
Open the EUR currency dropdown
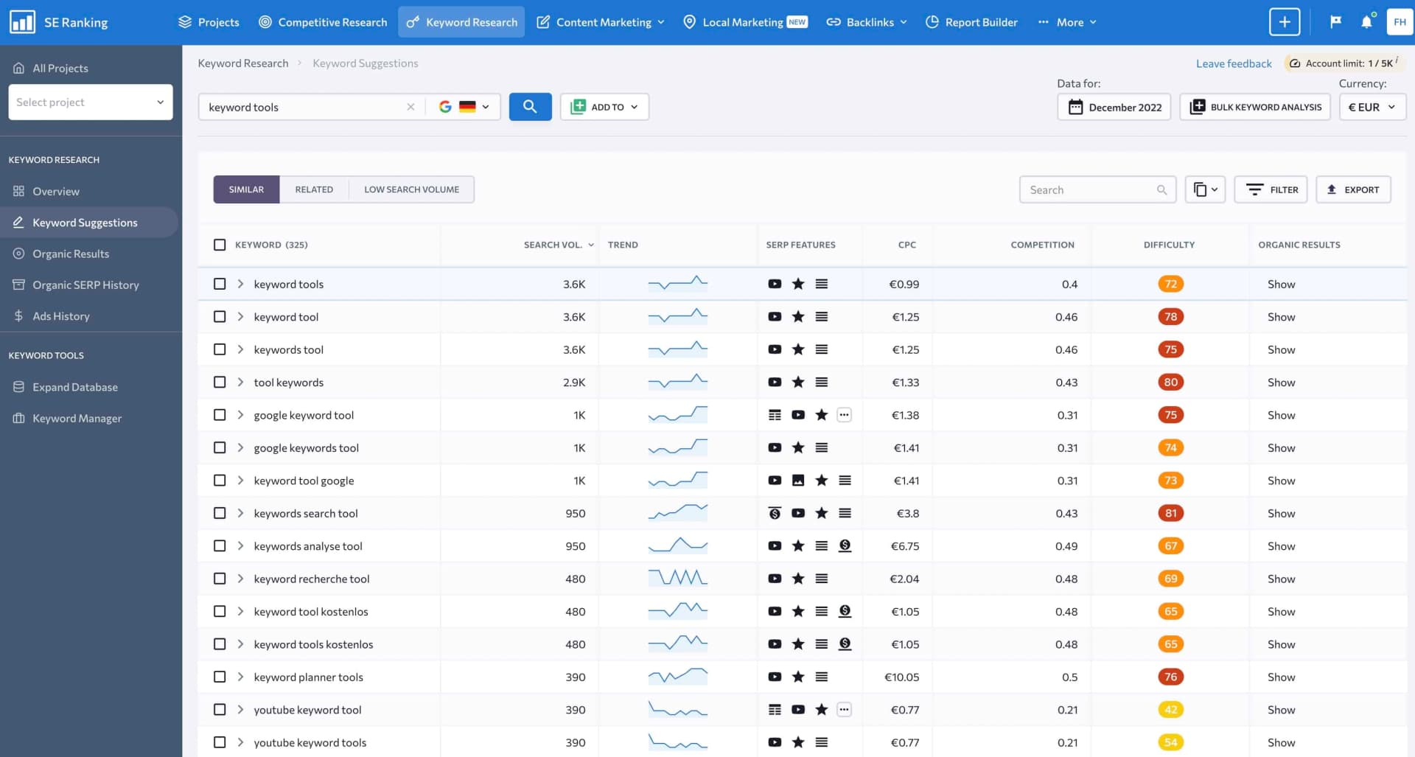(x=1372, y=107)
